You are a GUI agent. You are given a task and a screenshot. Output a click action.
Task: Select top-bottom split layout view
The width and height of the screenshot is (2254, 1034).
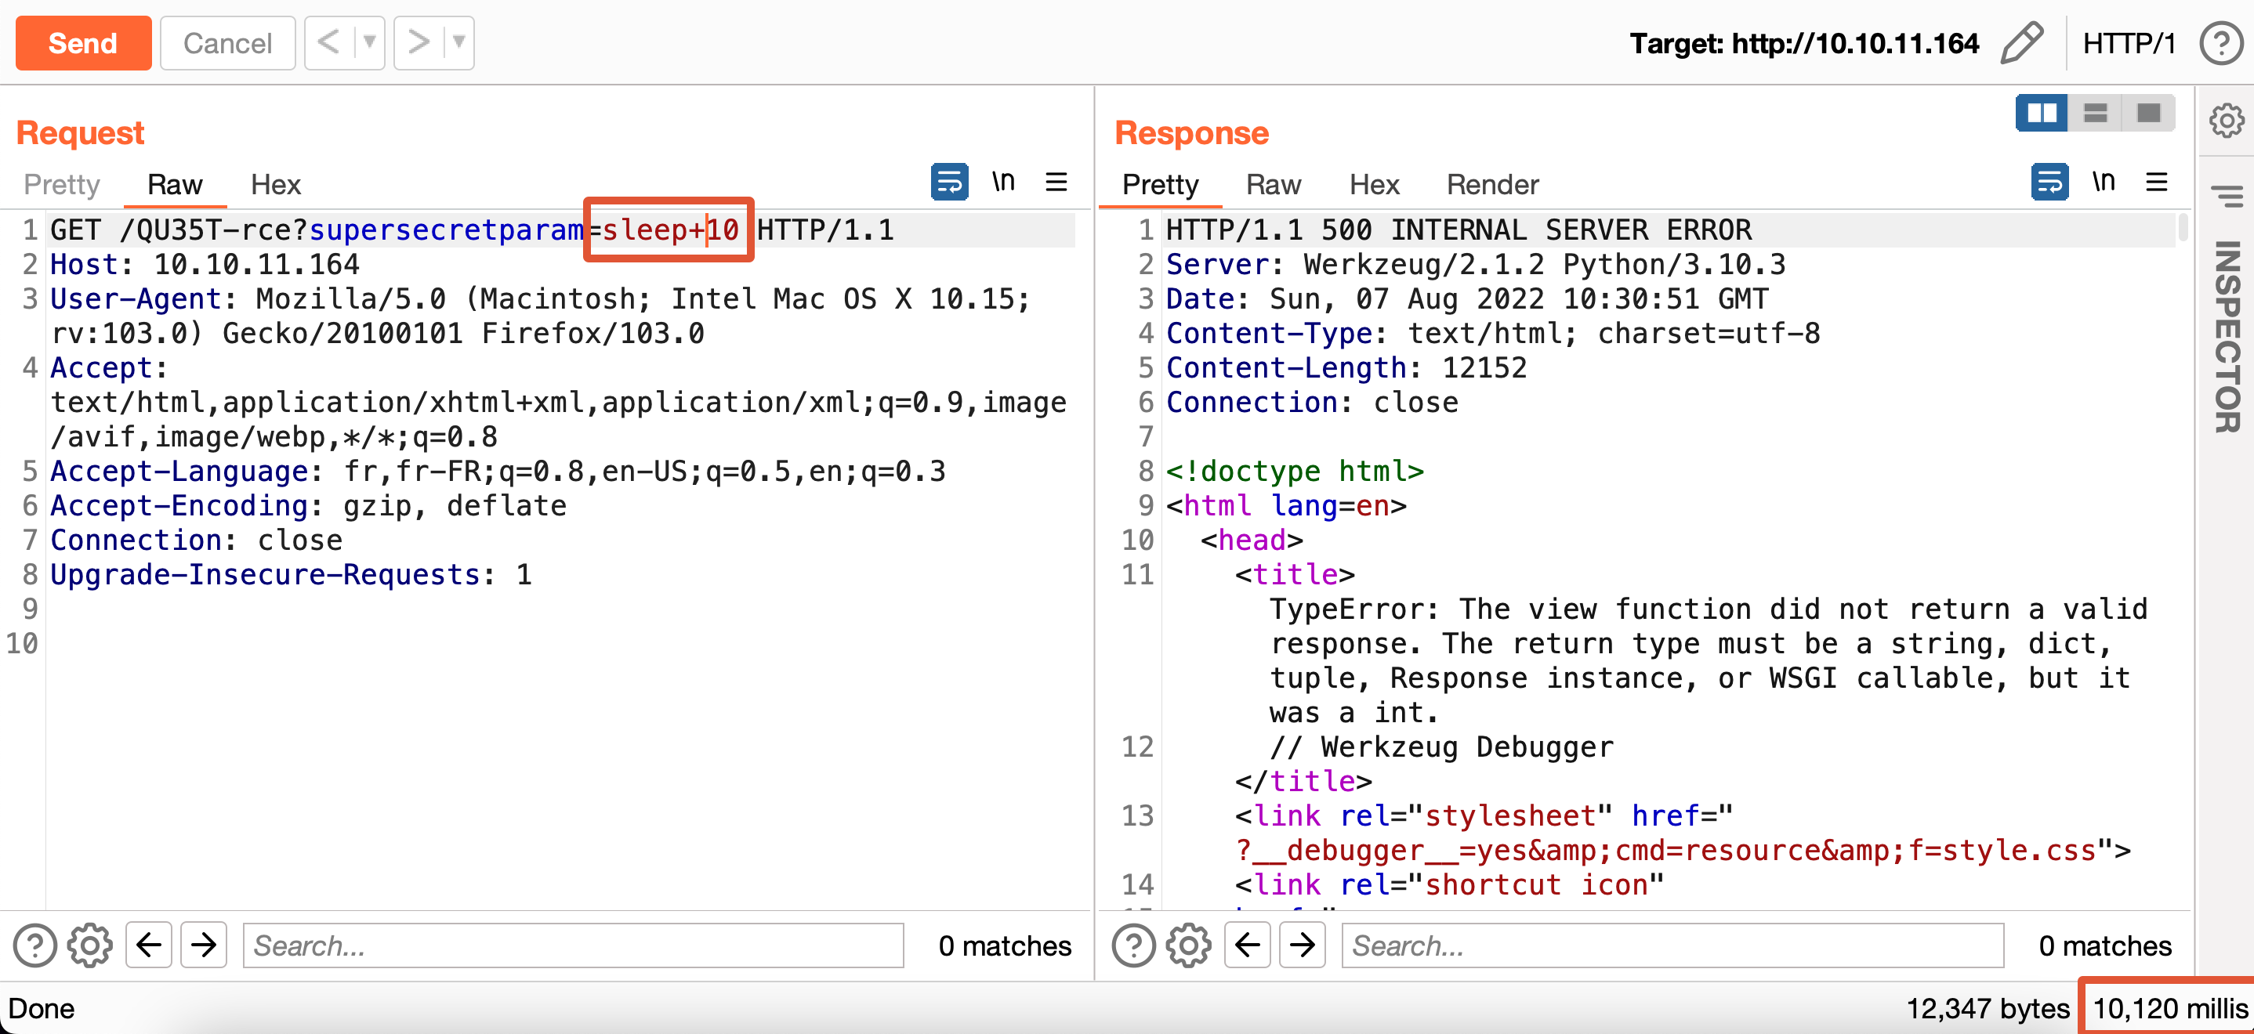pyautogui.click(x=2095, y=113)
